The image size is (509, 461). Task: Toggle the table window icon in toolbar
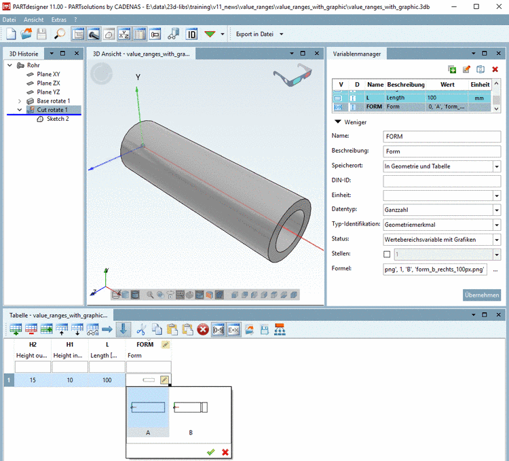click(x=140, y=34)
